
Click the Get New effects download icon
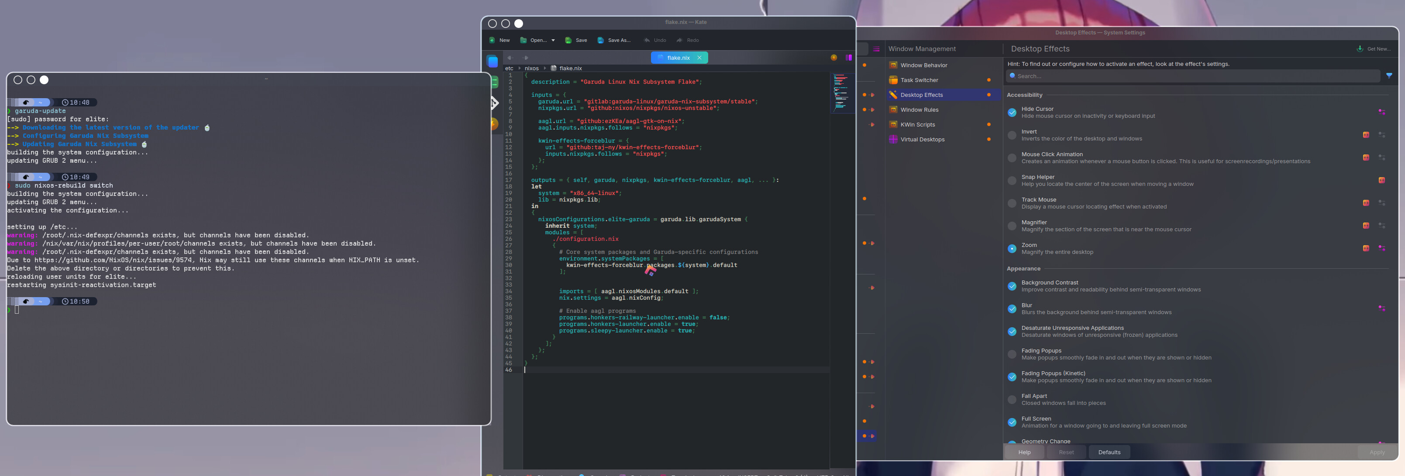point(1360,49)
